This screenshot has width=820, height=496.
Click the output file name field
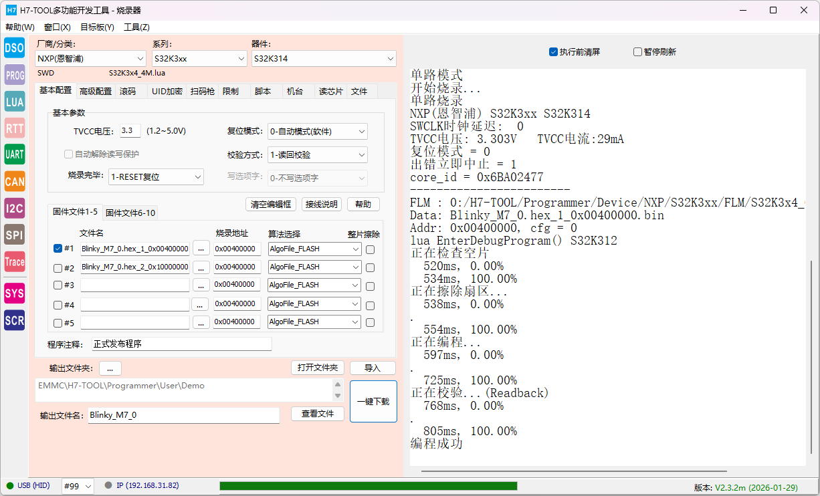tap(184, 415)
